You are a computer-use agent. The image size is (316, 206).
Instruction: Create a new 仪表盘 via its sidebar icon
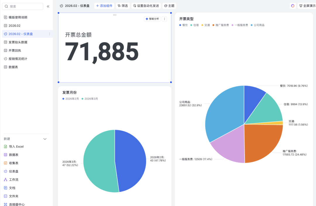6,171
